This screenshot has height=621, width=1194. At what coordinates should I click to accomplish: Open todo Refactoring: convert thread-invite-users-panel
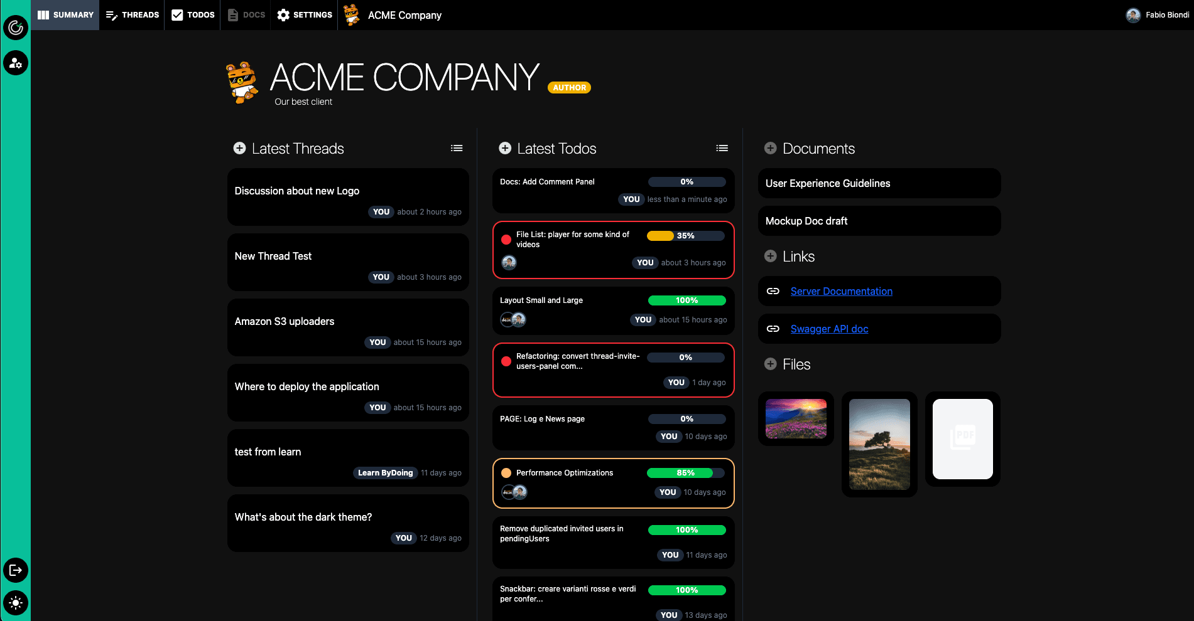614,370
